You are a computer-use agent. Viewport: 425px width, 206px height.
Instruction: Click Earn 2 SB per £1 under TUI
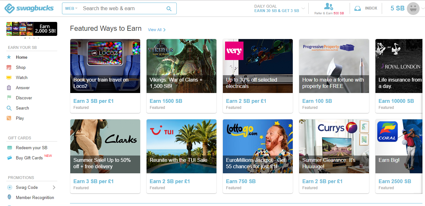[x=170, y=181]
